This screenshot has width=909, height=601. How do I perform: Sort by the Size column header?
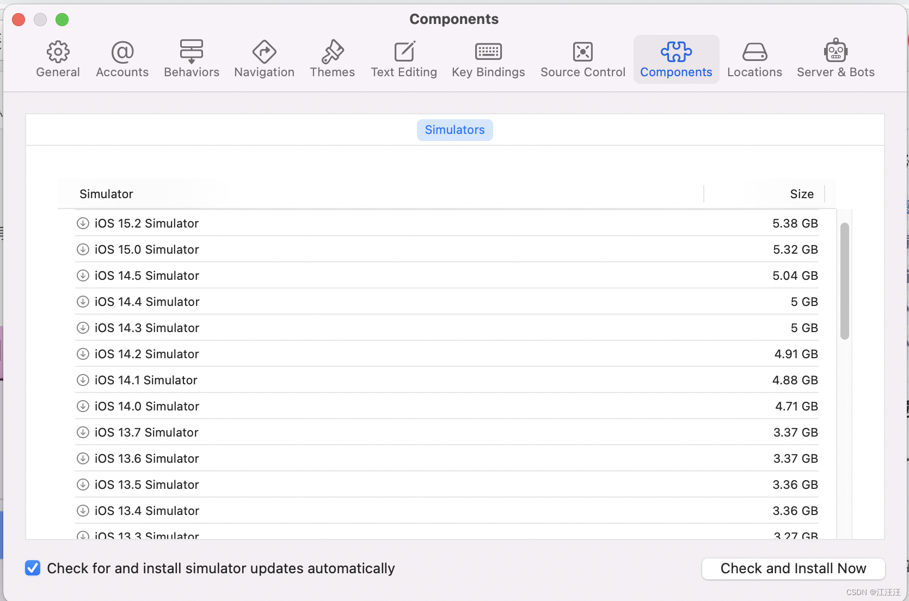tap(802, 194)
